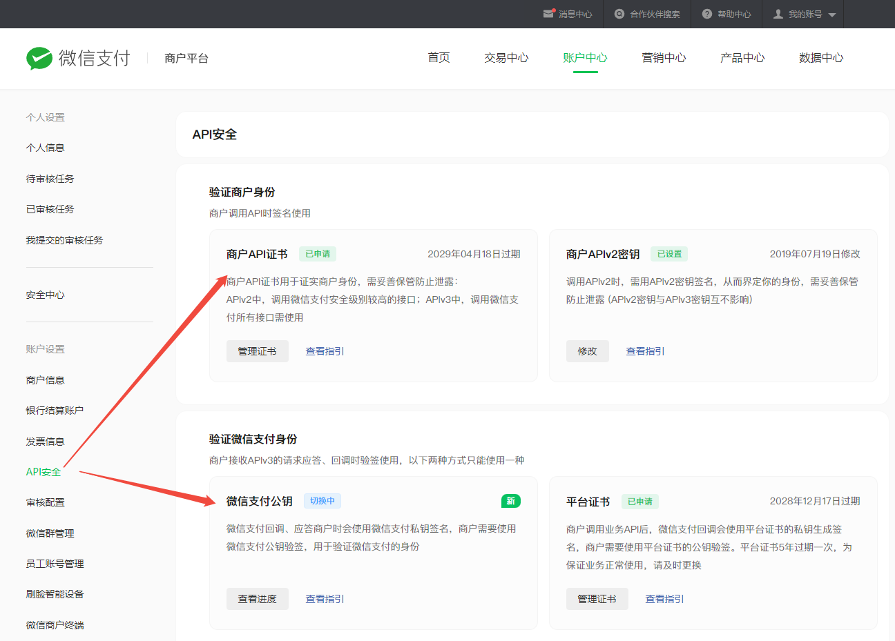895x641 pixels.
Task: Open the 营销中心 tab
Action: click(664, 58)
